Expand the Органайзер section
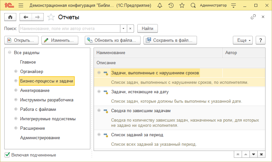 click(x=16, y=71)
